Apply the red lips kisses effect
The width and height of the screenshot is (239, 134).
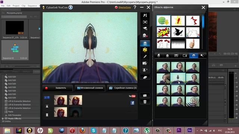164,44
